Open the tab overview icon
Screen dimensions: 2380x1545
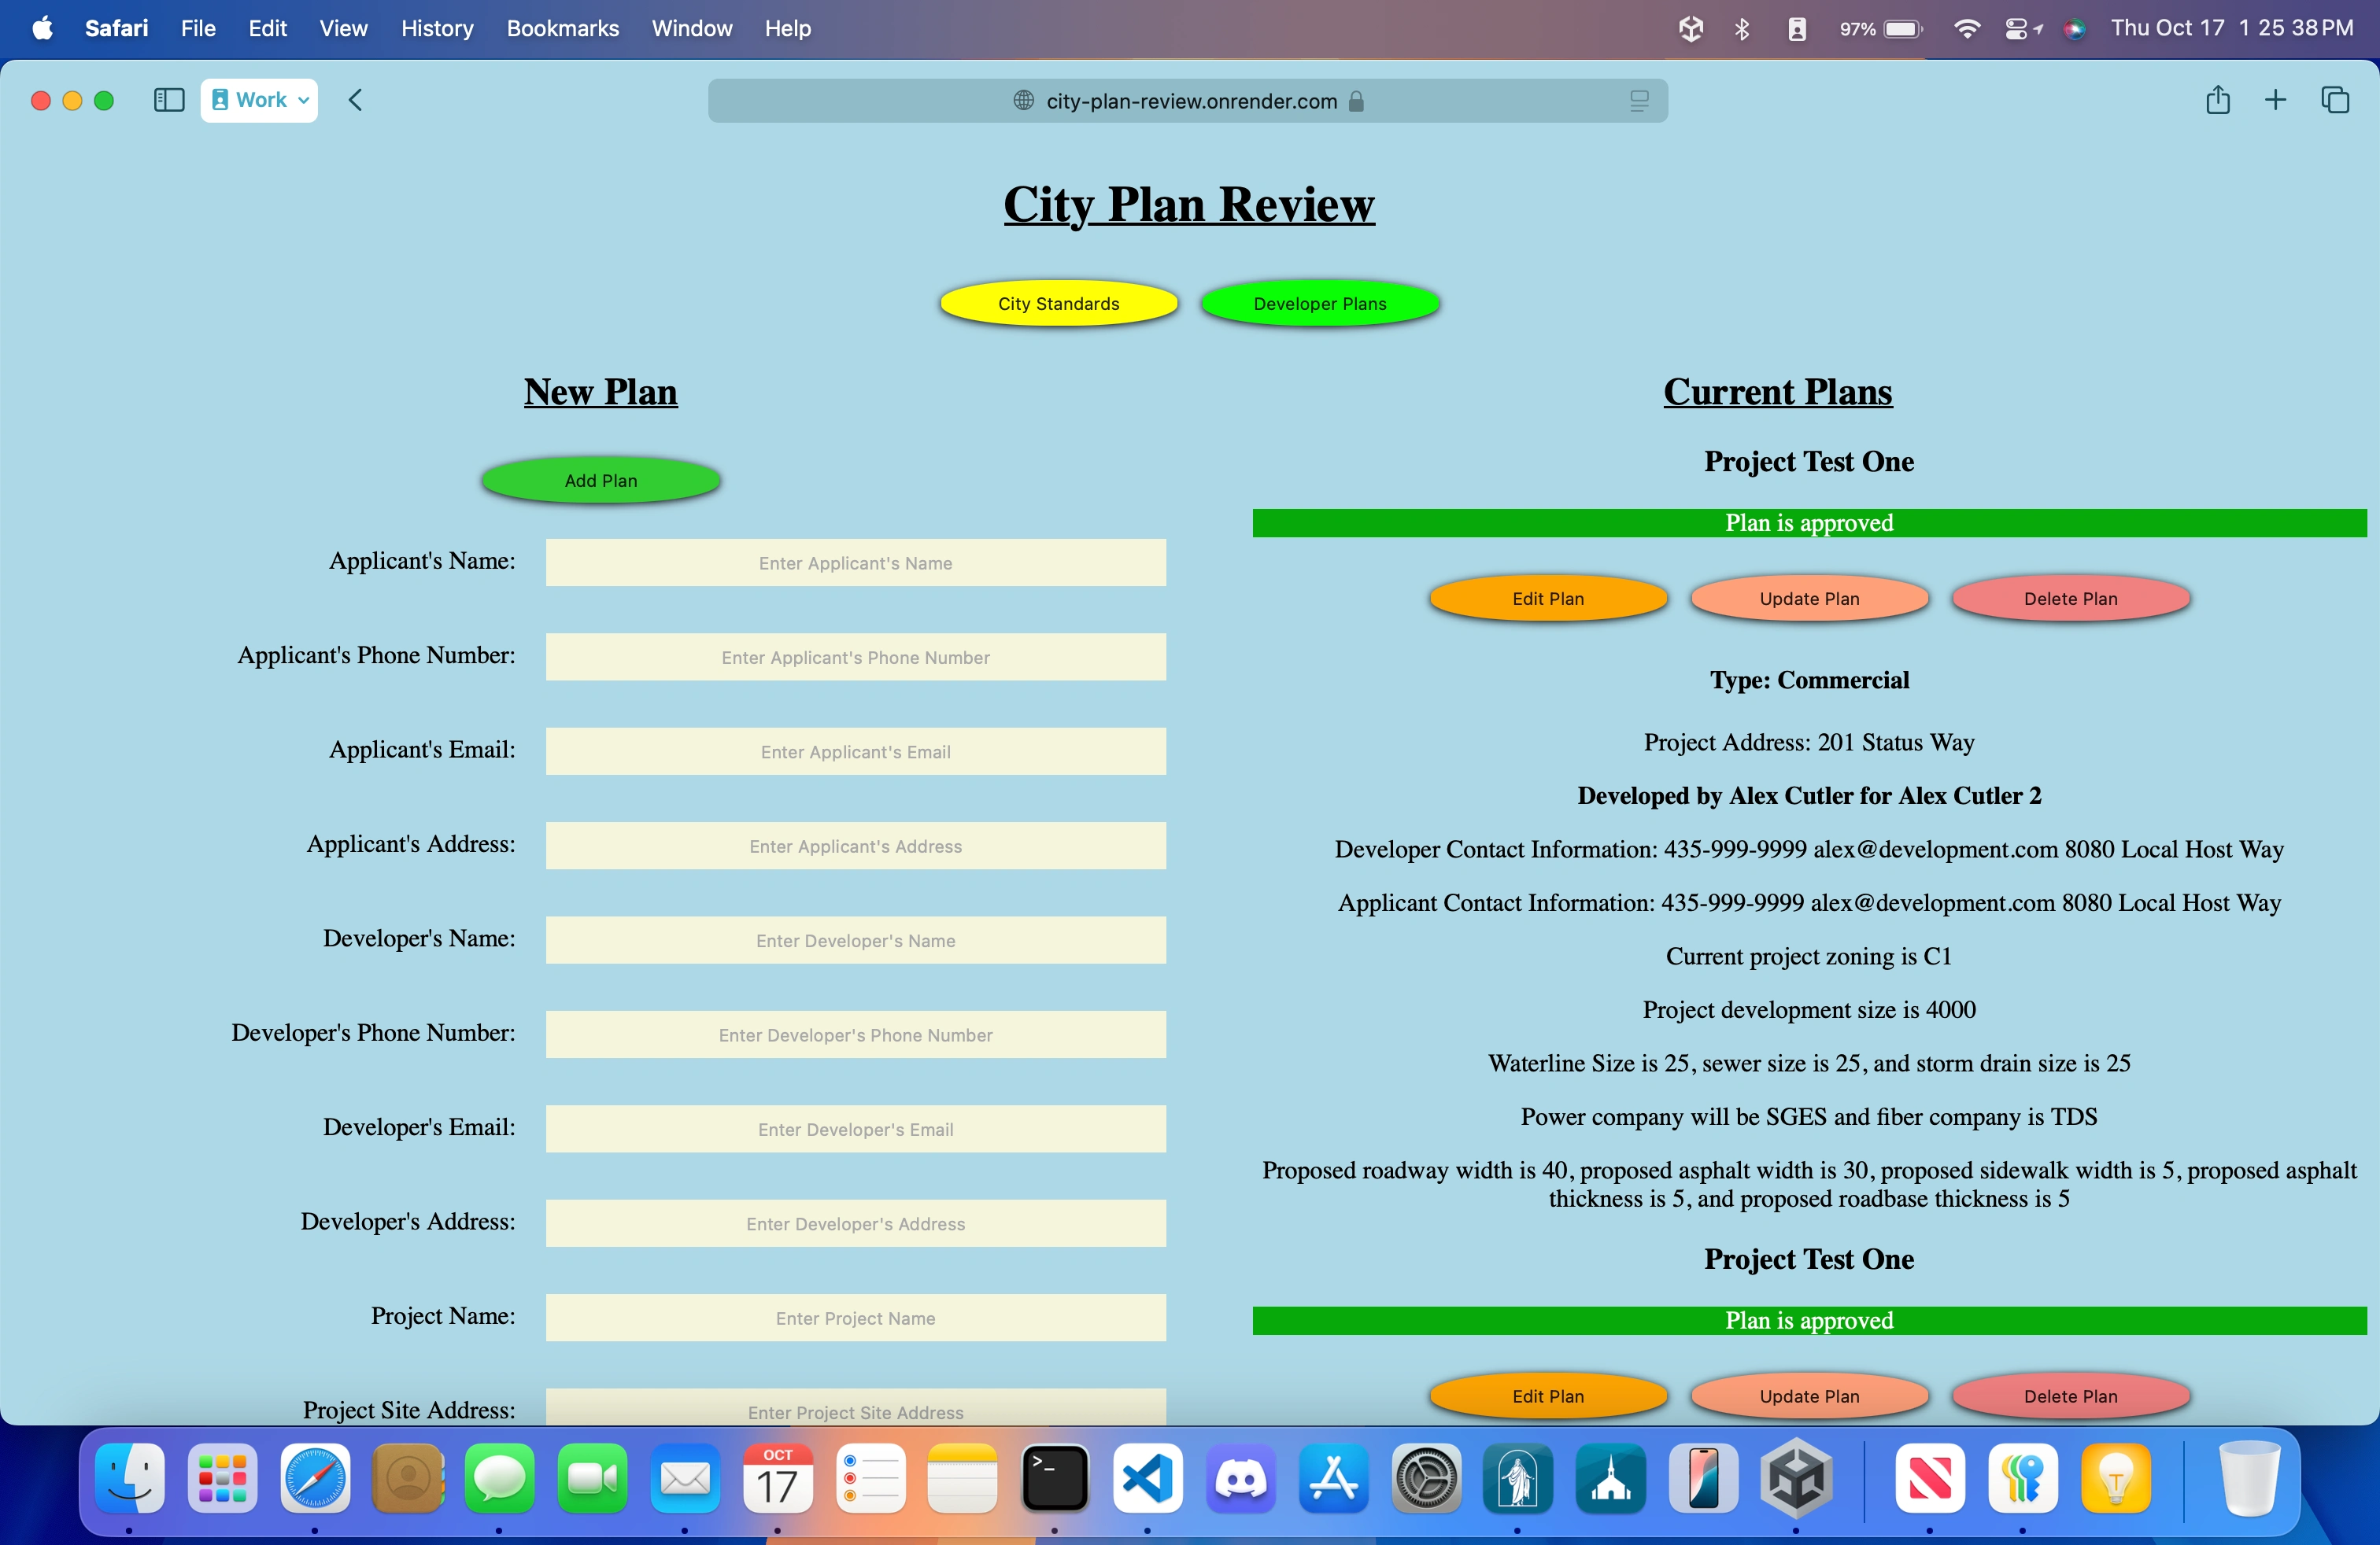coord(2335,100)
